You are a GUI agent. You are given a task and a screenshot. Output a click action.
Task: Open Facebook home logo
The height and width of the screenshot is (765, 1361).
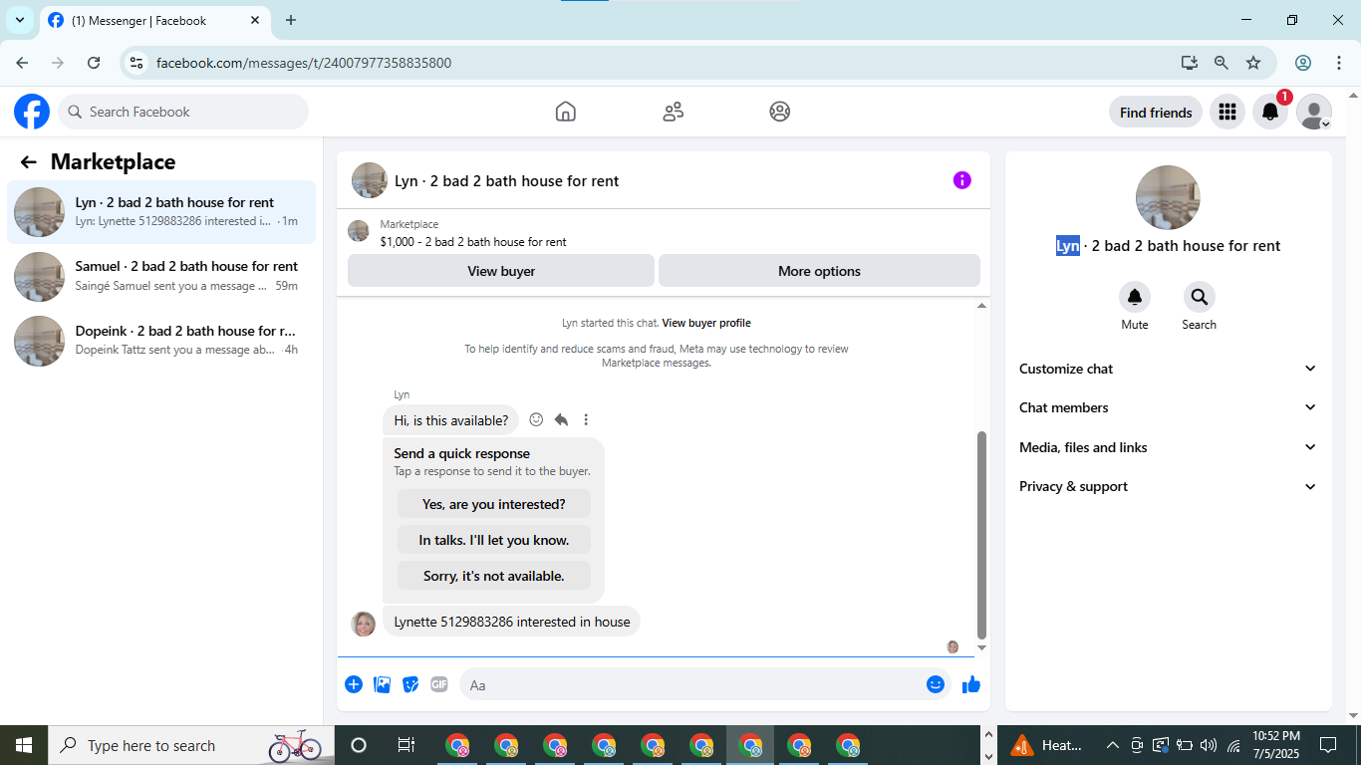coord(32,112)
